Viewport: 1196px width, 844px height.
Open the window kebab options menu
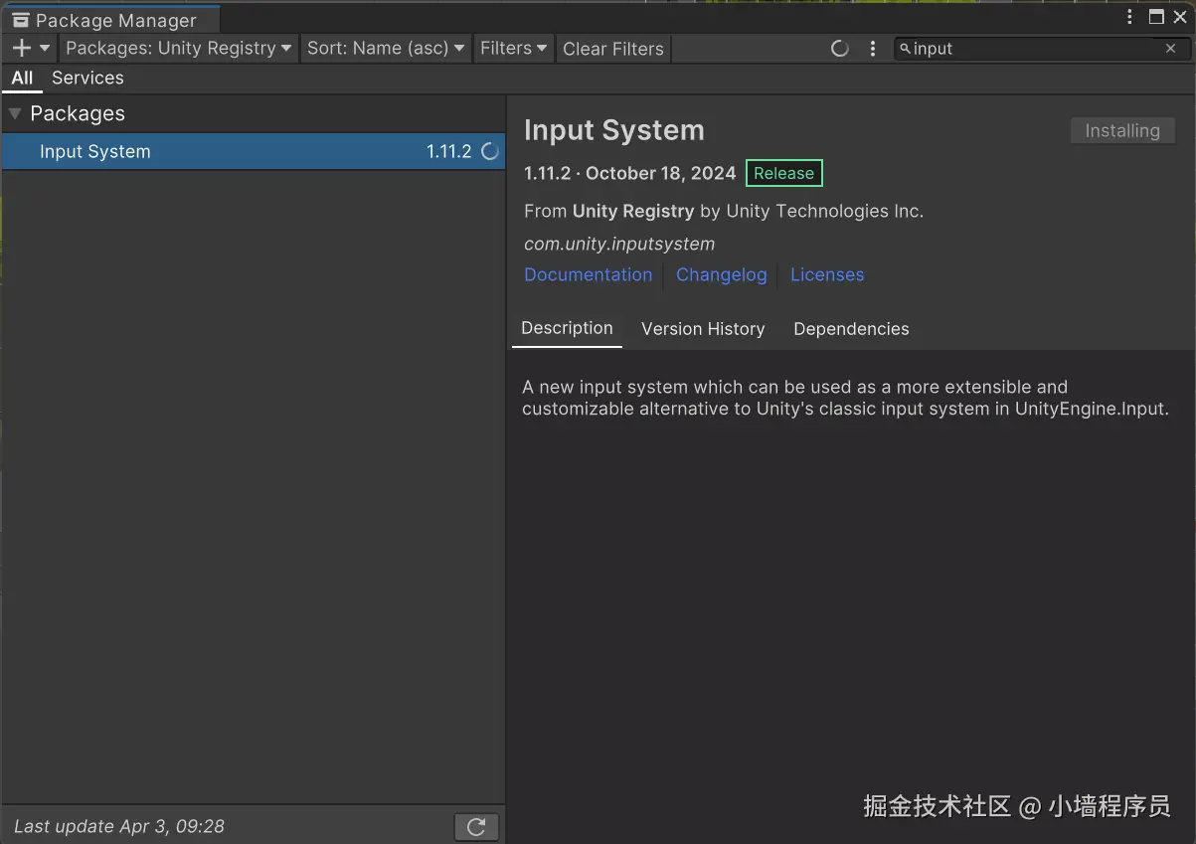click(x=1130, y=17)
